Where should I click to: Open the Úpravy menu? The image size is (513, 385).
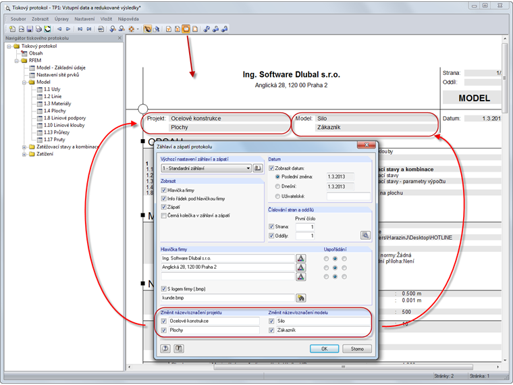coord(61,19)
